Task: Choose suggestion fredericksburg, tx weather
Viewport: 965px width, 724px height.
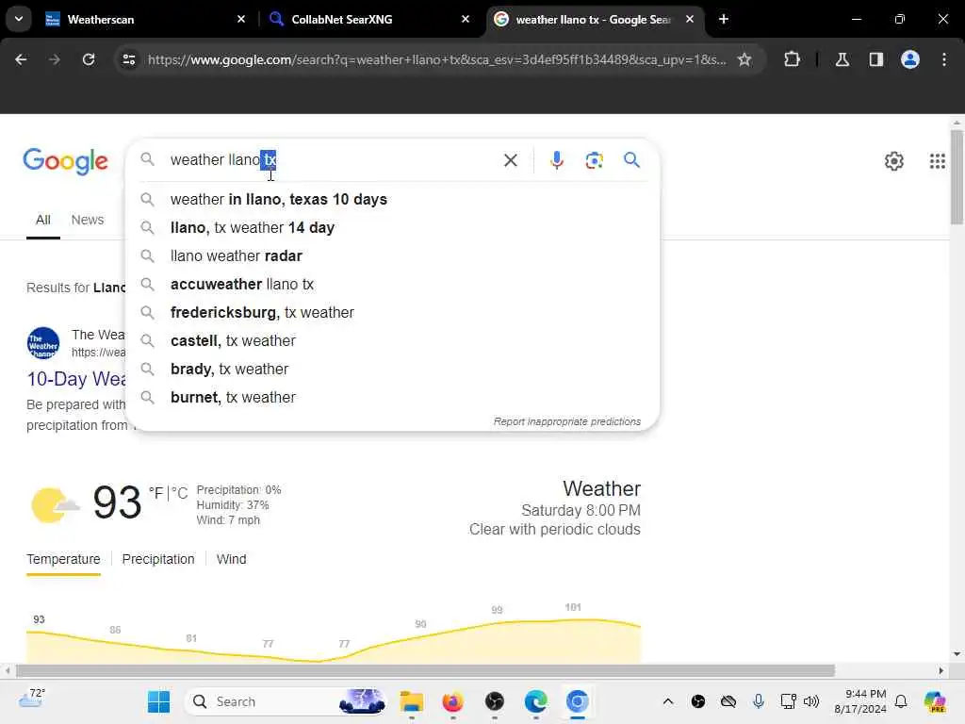Action: [393, 313]
